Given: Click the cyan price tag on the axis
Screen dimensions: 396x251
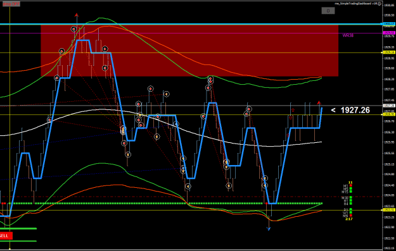Looking at the screenshot, I should click(389, 24).
